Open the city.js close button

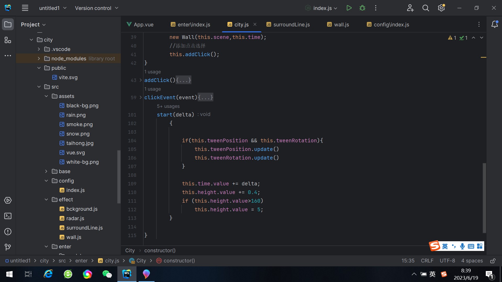[x=255, y=25]
